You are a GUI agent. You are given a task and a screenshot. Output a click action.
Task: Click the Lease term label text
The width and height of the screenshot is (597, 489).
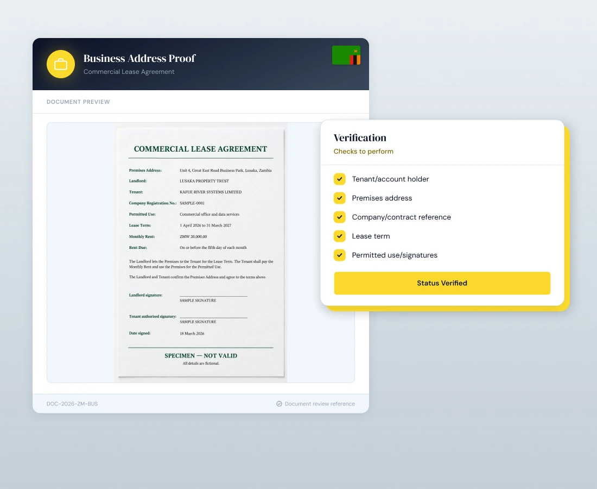(371, 236)
